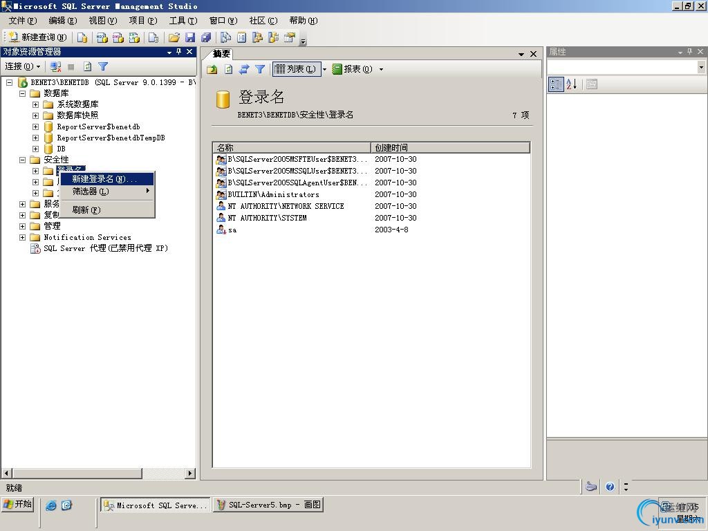Viewport: 708px width, 531px height.
Task: Expand the System Databases (系统数据库) folder
Action: (x=35, y=104)
